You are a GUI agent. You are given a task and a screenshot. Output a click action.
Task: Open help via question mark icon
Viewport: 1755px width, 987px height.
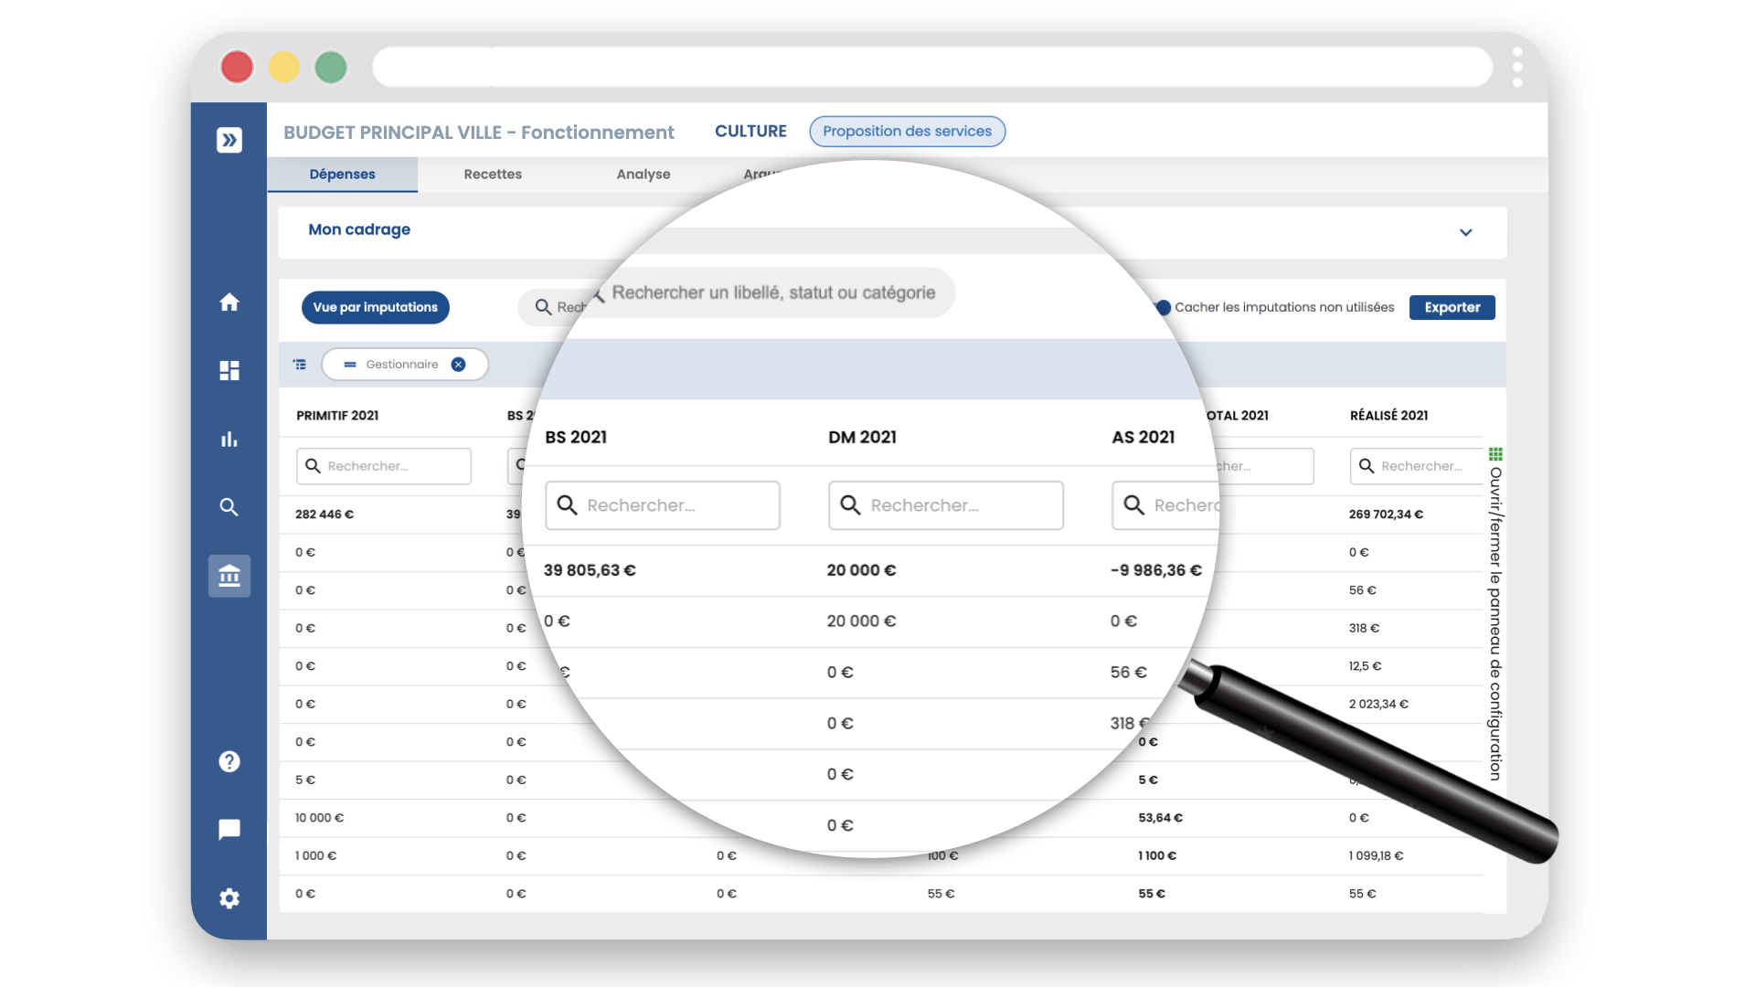(229, 761)
